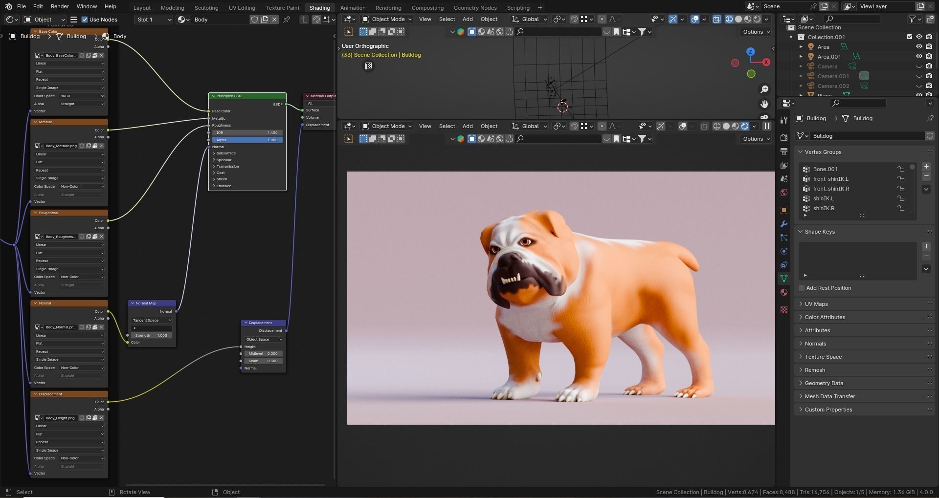Expand the Geometry Data panel

pos(865,383)
